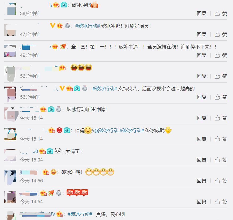The image size is (233, 220).
Task: Open #破冰行动# hashtag in 好剧好演员 comment
Action: (88, 26)
